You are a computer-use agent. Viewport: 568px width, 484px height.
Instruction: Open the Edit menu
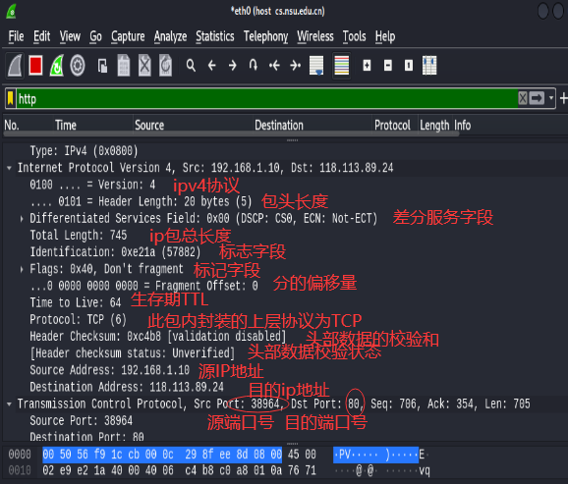(41, 36)
